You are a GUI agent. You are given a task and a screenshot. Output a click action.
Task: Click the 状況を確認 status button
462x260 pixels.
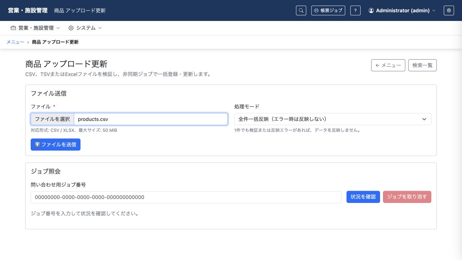[x=363, y=197]
